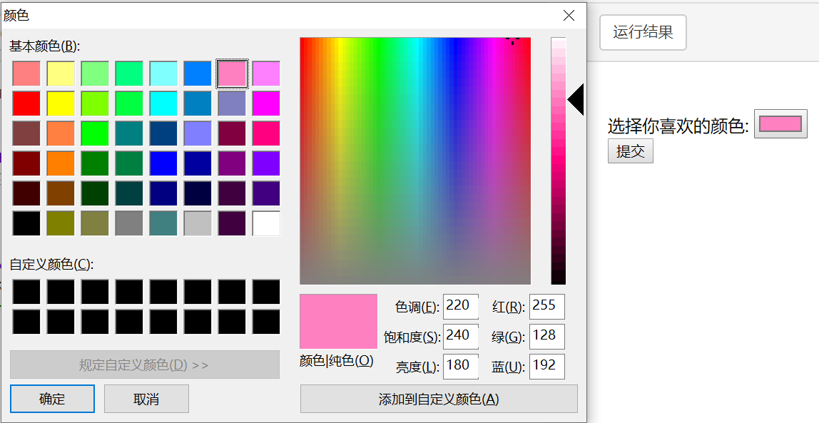Image resolution: width=819 pixels, height=423 pixels.
Task: Edit the 蓝(U) value field
Action: [x=548, y=367]
